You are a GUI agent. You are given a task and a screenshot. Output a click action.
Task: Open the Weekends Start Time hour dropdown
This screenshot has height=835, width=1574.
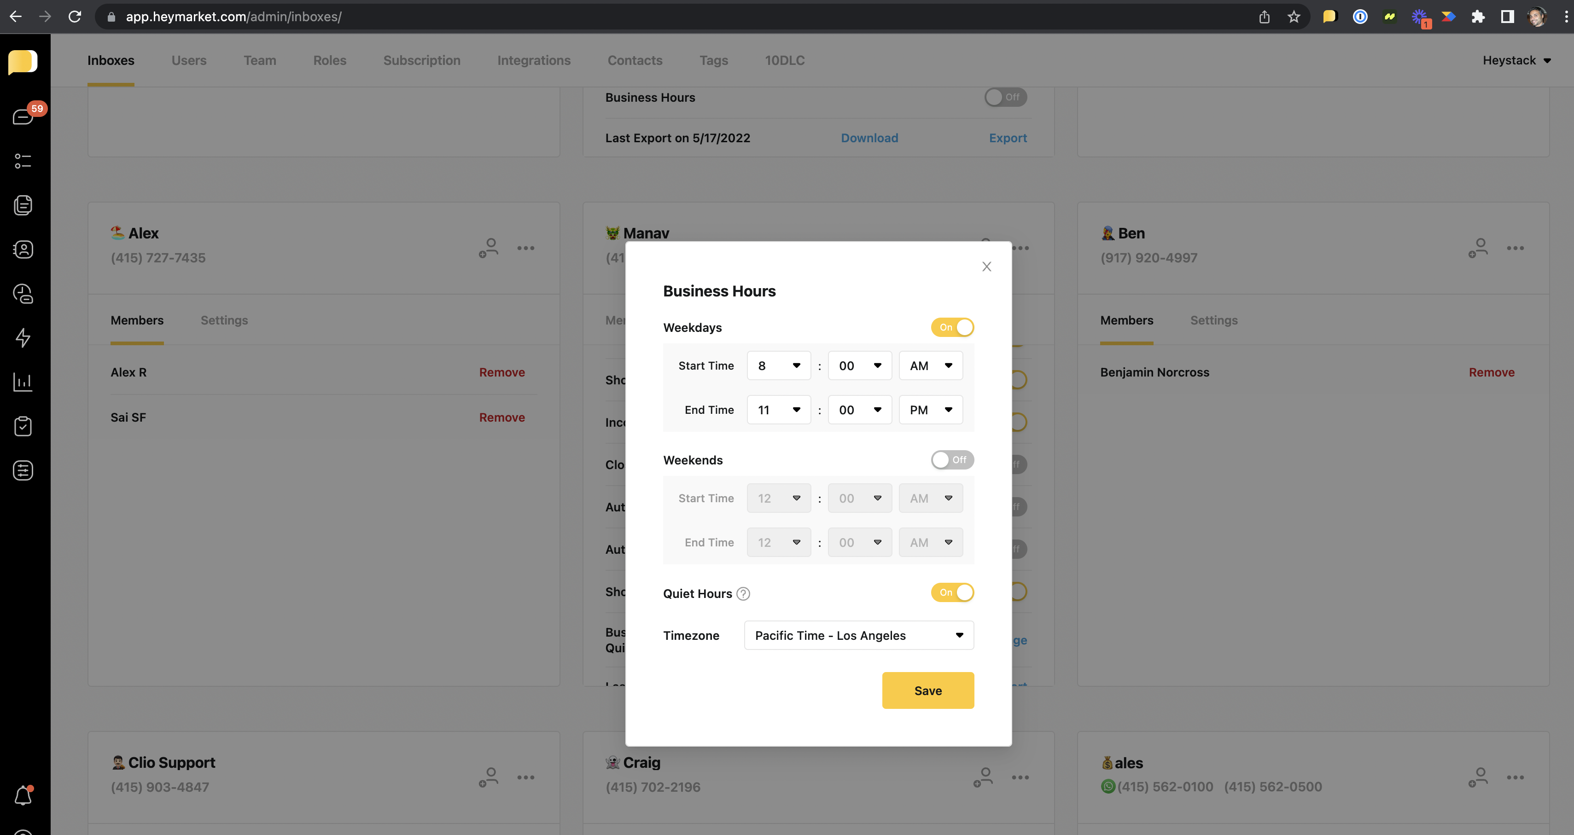[778, 499]
